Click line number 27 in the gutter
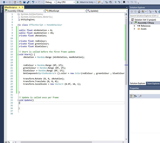Image resolution: width=160 pixels, height=143 pixels. click(x=12, y=84)
